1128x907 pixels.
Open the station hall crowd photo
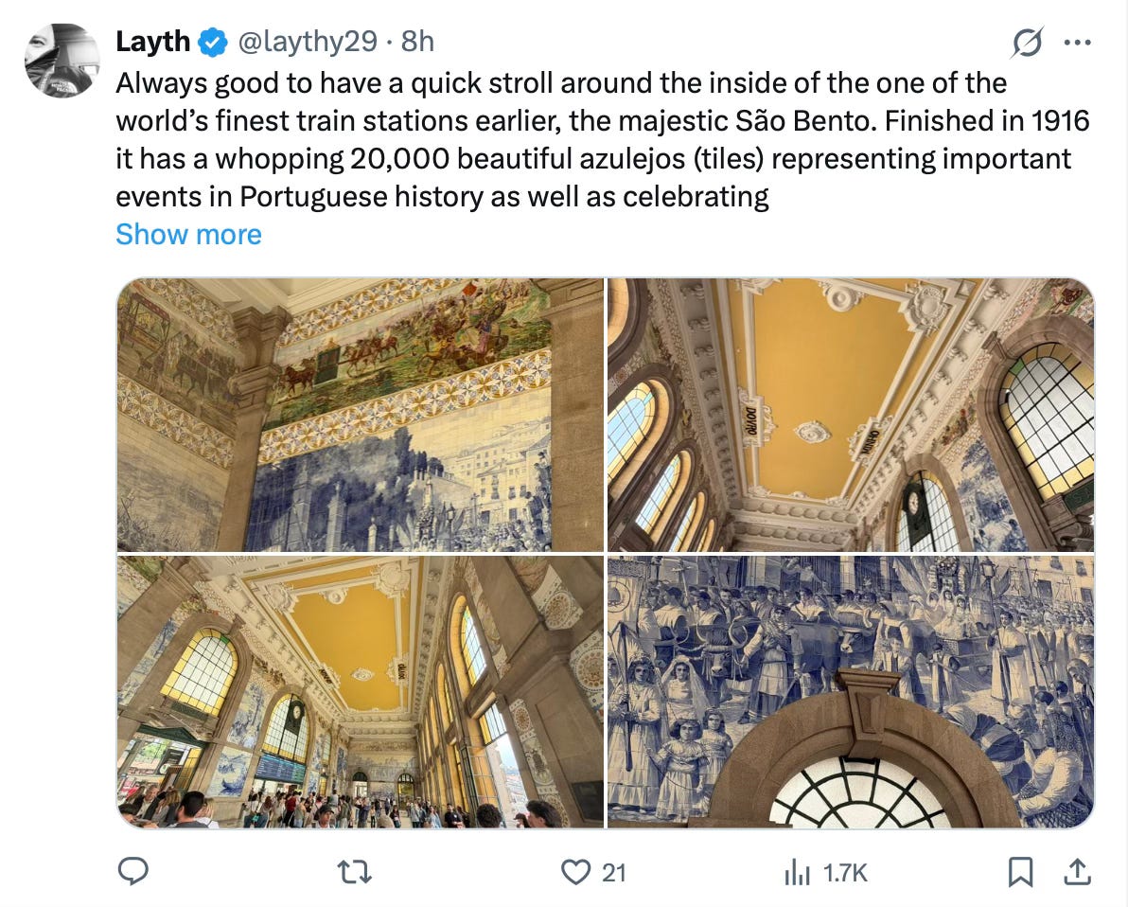[x=361, y=692]
